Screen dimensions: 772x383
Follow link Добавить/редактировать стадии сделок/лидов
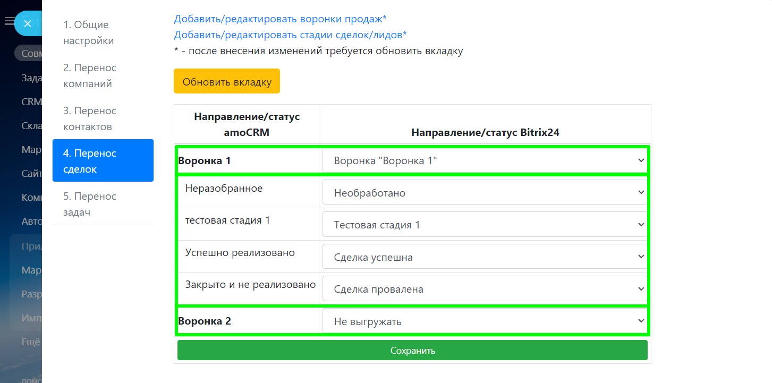(x=290, y=35)
